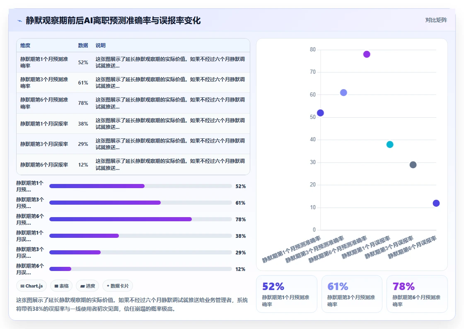
Task: Click the lightning icon beside the title
Action: 20,21
